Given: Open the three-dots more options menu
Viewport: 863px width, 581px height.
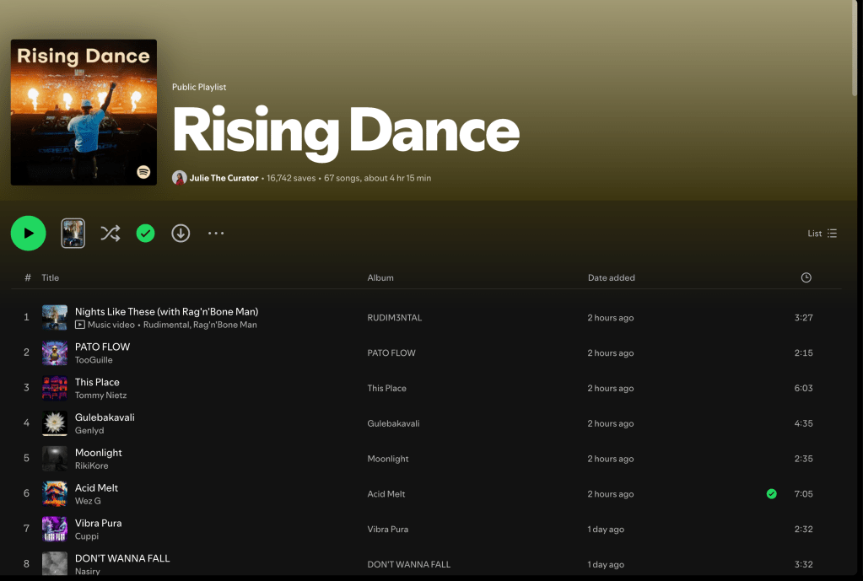Looking at the screenshot, I should 216,234.
